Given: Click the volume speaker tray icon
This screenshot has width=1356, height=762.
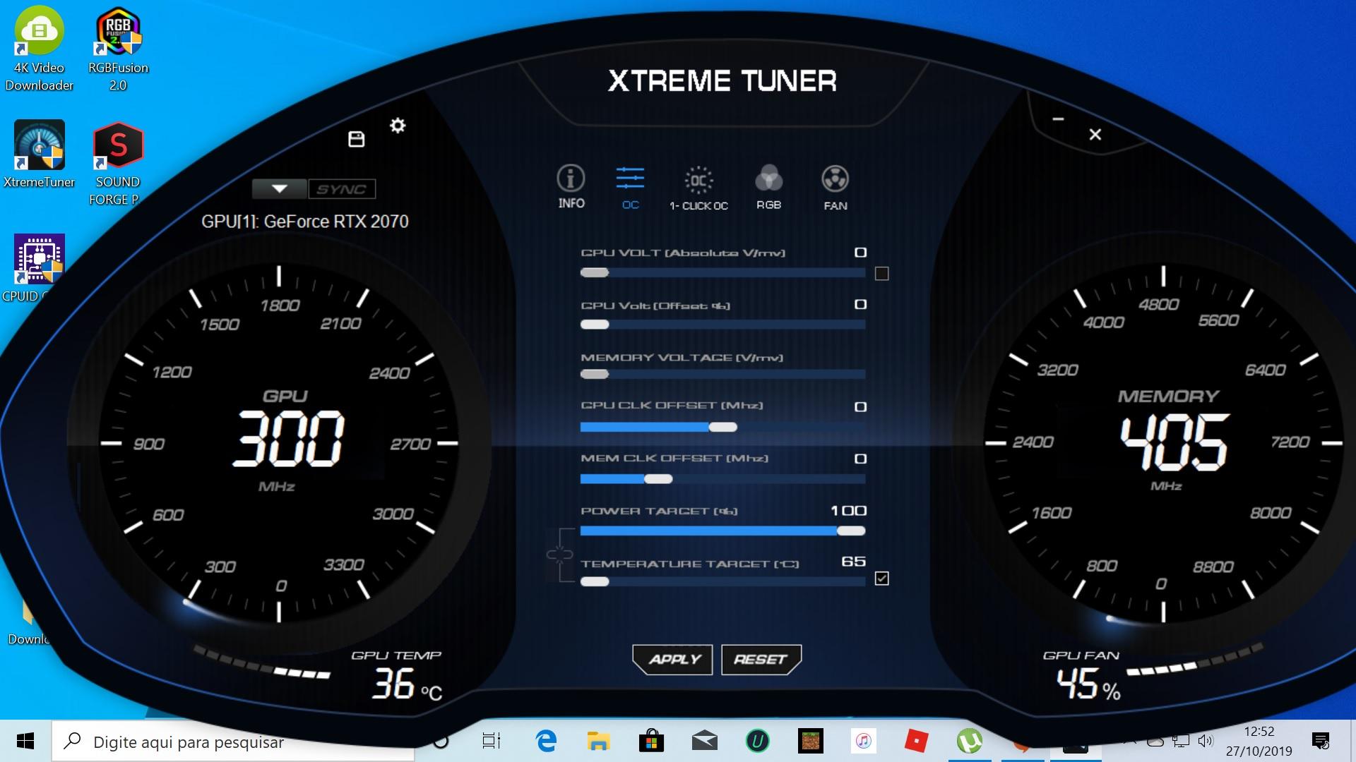Looking at the screenshot, I should [x=1205, y=741].
